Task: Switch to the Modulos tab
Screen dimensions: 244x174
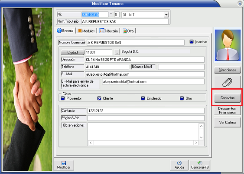Action: click(86, 31)
